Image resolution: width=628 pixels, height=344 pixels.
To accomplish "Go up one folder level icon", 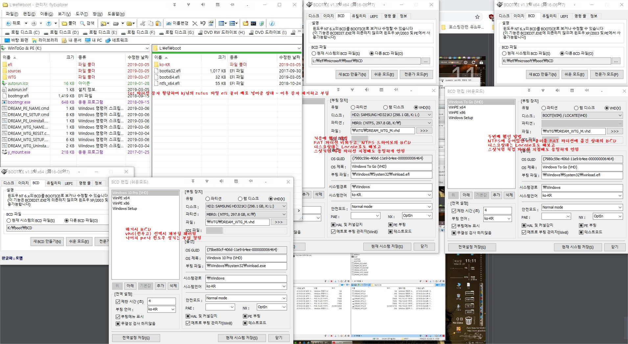I will [49, 23].
